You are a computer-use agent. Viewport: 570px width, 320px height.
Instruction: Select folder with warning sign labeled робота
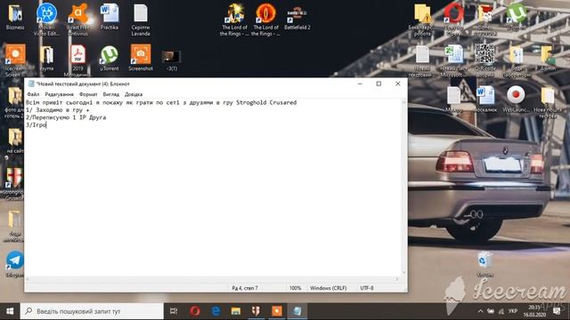[x=421, y=20]
